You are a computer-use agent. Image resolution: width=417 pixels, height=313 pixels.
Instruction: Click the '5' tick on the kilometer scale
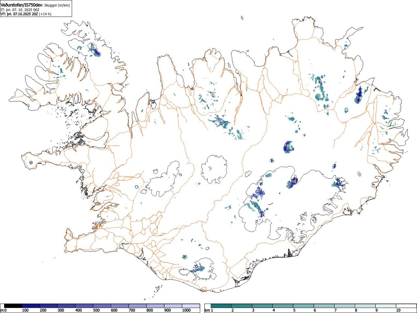[x=294, y=310]
